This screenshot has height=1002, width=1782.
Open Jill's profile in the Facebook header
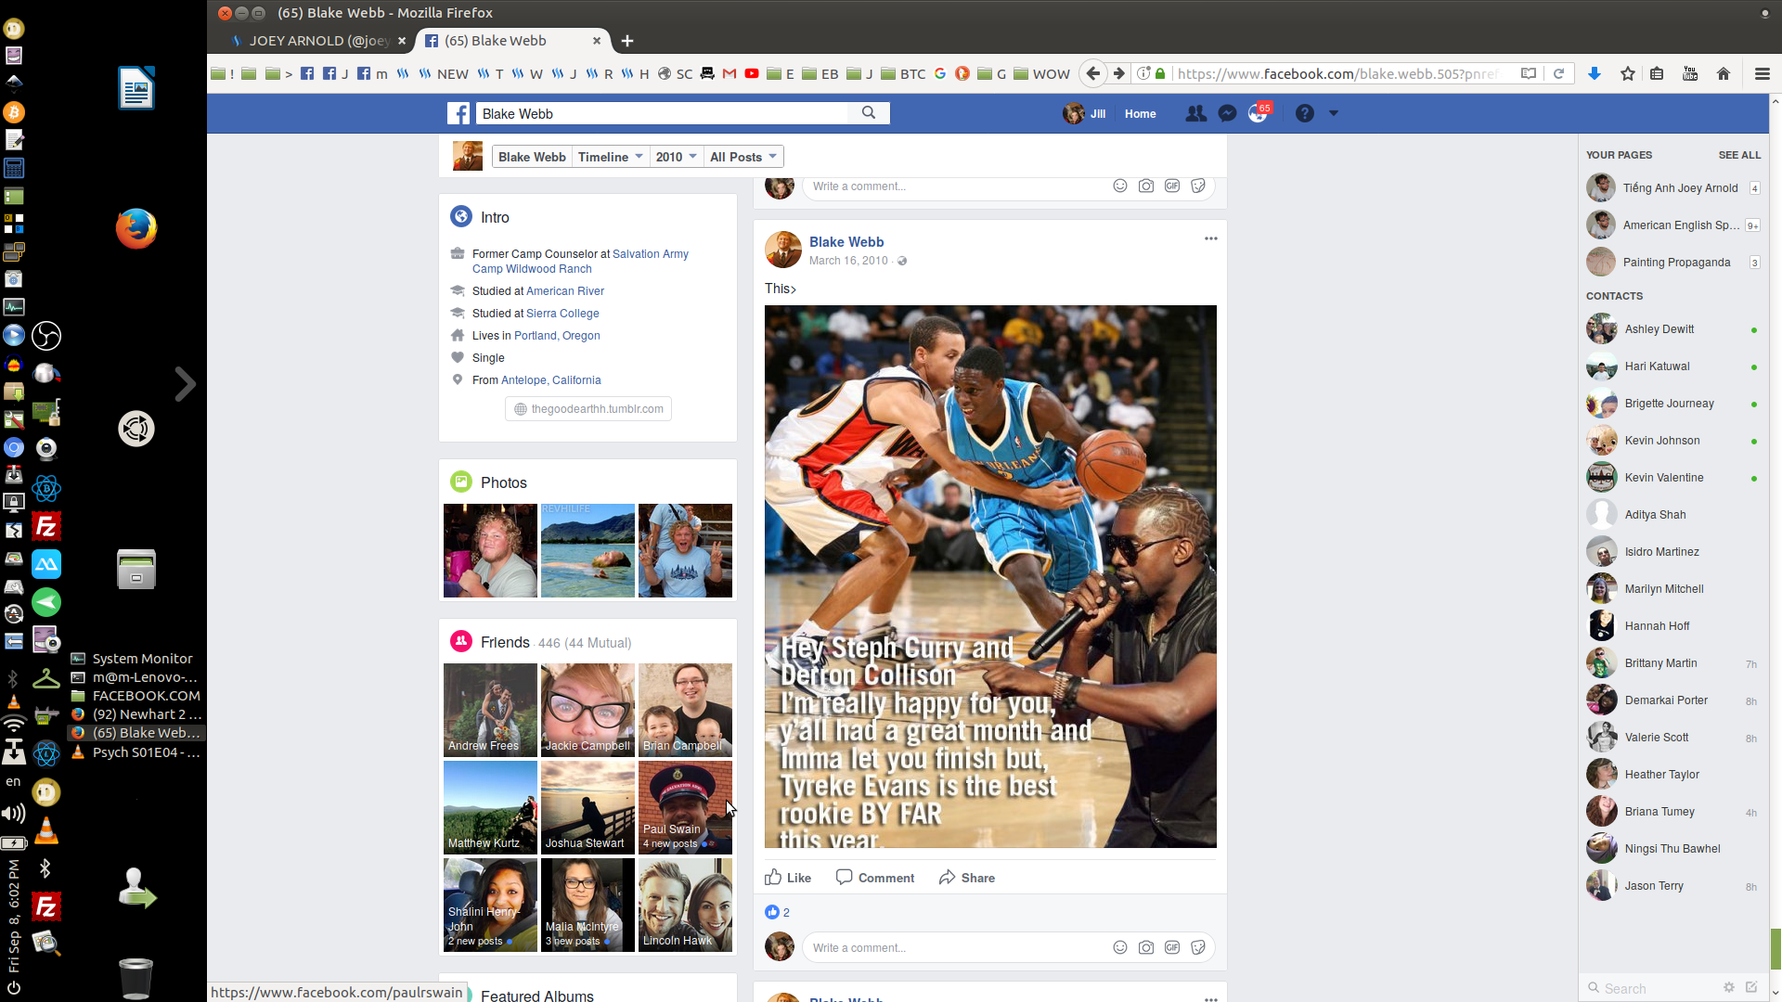(1085, 113)
